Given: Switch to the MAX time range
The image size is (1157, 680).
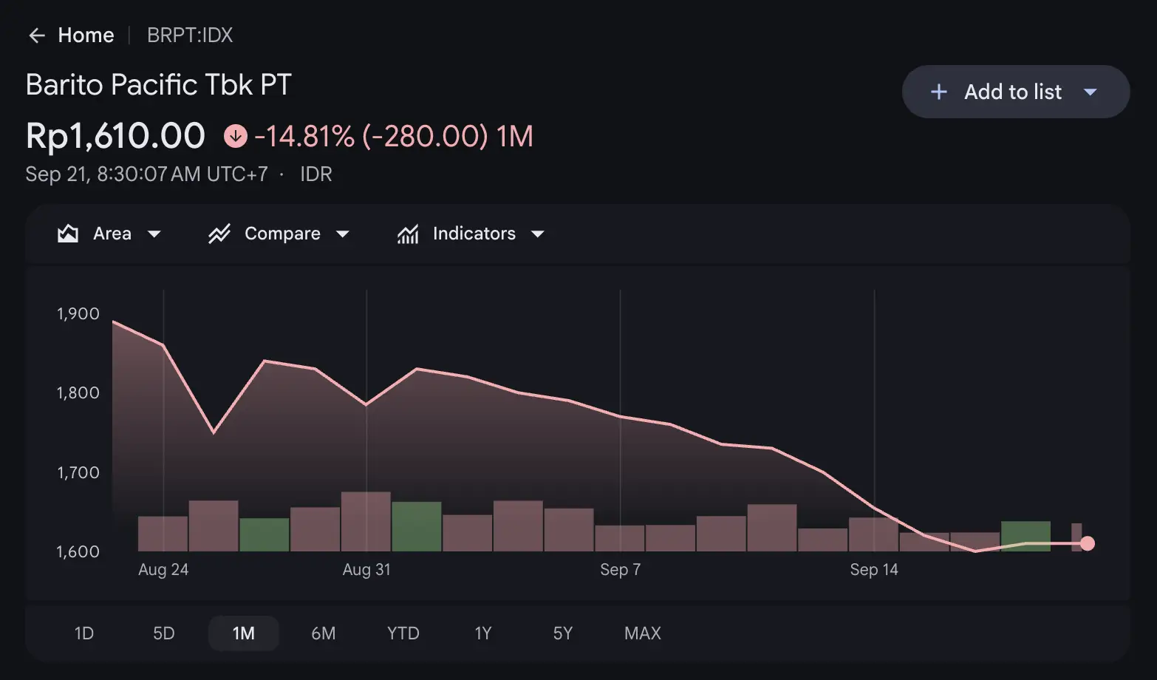Looking at the screenshot, I should click(x=643, y=633).
